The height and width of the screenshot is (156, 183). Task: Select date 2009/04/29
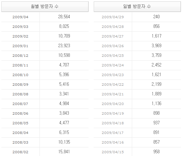[x=113, y=17]
